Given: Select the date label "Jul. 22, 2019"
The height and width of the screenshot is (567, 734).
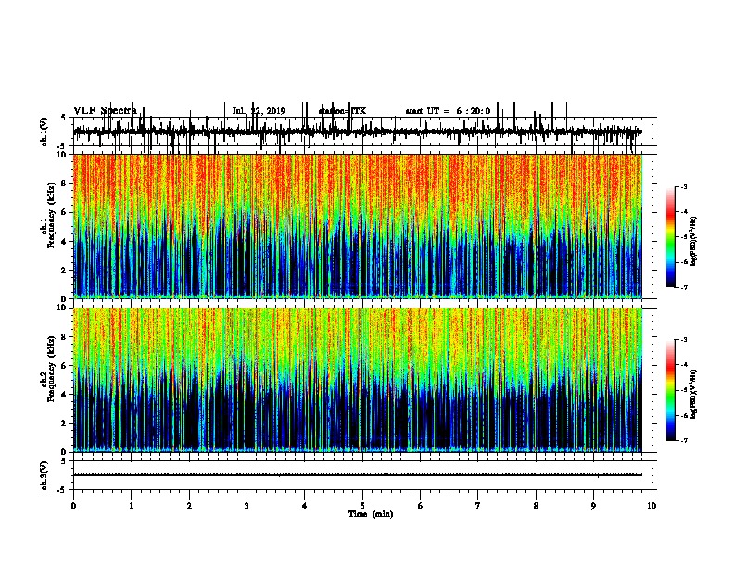Looking at the screenshot, I should click(259, 111).
